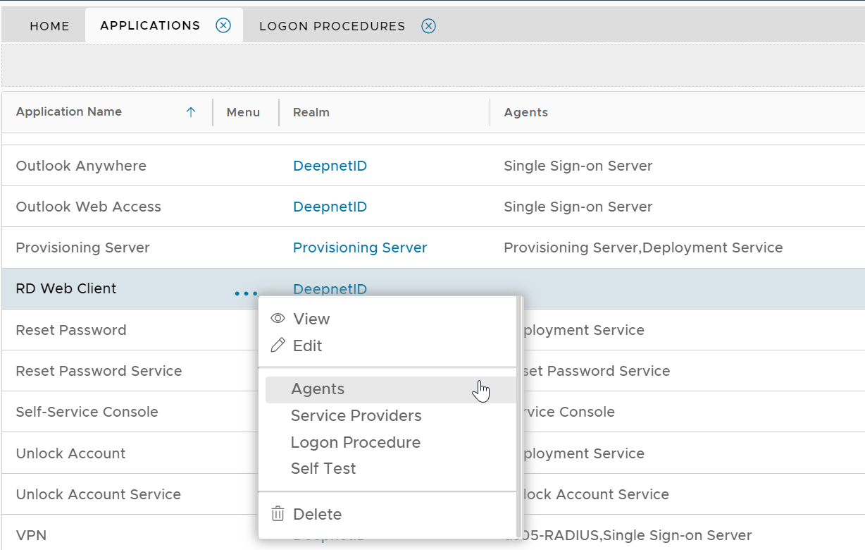Image resolution: width=865 pixels, height=550 pixels.
Task: Click the context menu's vertical scrollbar
Action: (519, 416)
